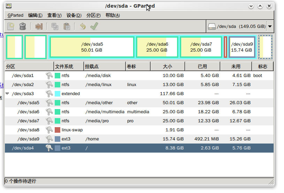
Task: Sort by the 标志 column header
Action: click(x=263, y=67)
